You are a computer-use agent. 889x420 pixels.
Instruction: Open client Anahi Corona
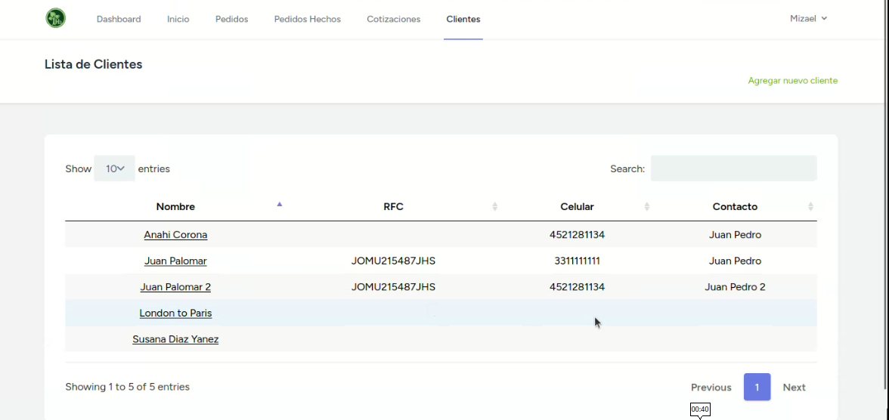175,235
